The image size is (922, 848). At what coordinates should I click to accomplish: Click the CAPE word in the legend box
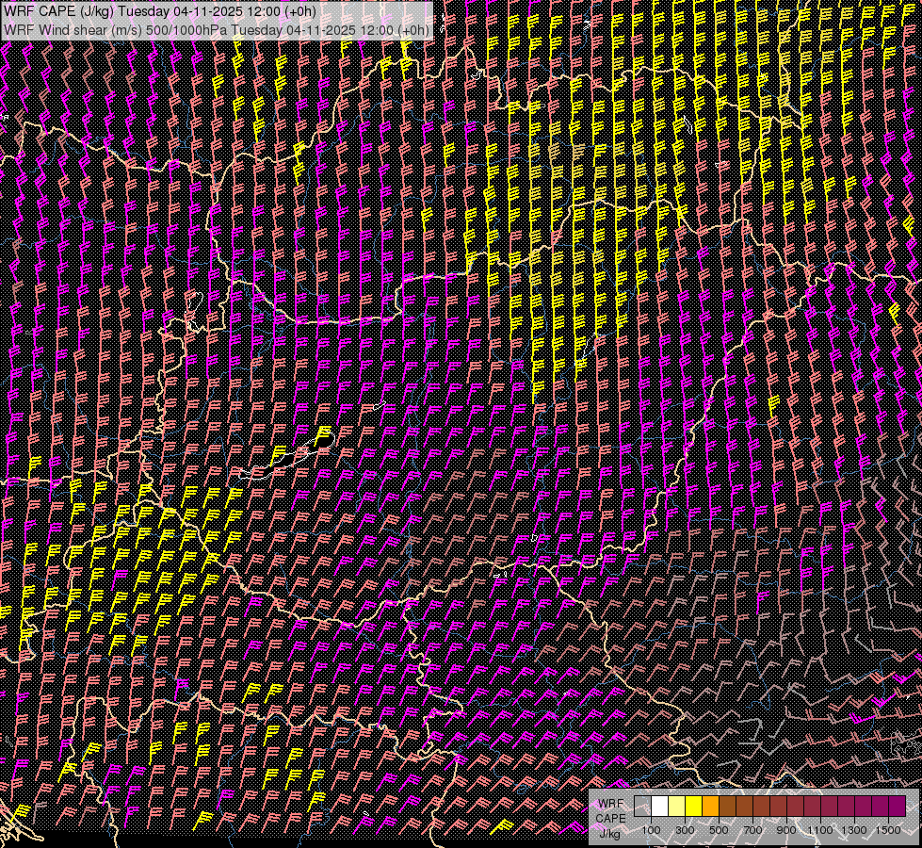(x=611, y=819)
